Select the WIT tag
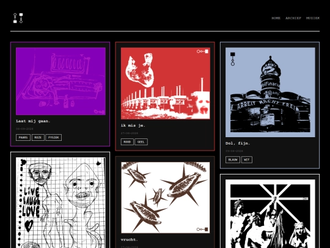Viewport: 330px width, 248px height. point(247,160)
